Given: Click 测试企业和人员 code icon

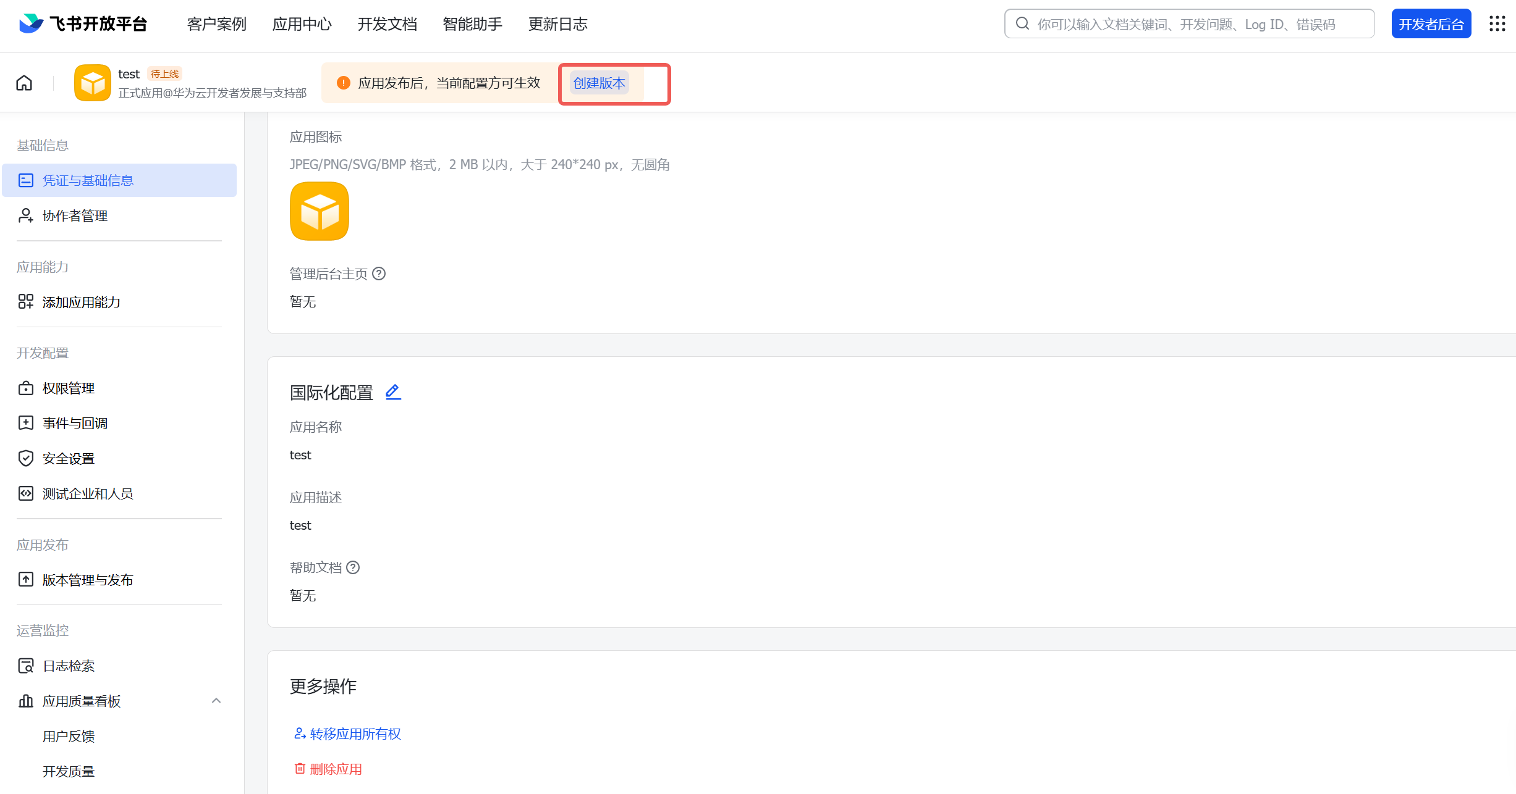Looking at the screenshot, I should (x=26, y=493).
